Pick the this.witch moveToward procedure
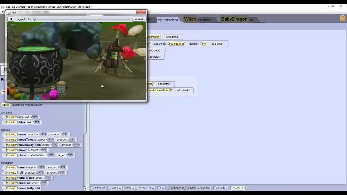This screenshot has width=347, height=195. point(40,140)
